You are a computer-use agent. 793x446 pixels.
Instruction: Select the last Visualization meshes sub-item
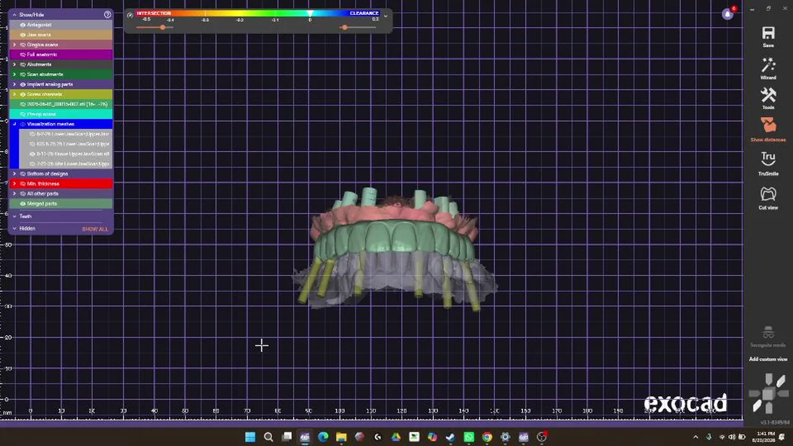(x=66, y=164)
